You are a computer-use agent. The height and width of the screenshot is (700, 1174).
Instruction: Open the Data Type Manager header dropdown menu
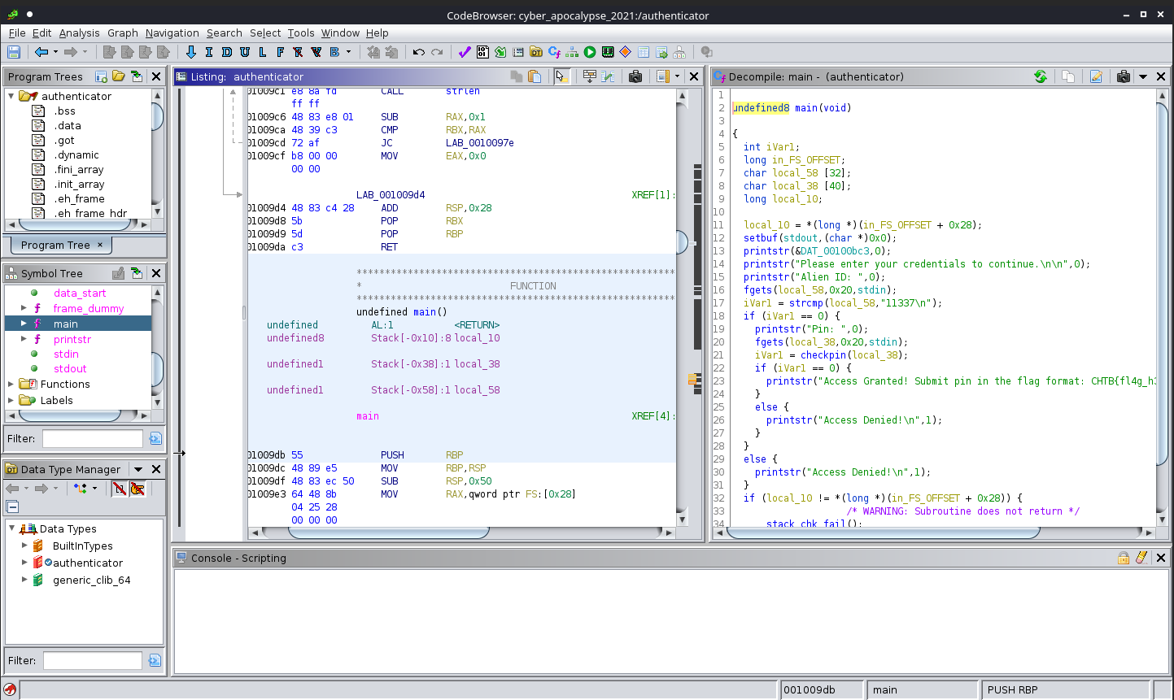point(138,469)
